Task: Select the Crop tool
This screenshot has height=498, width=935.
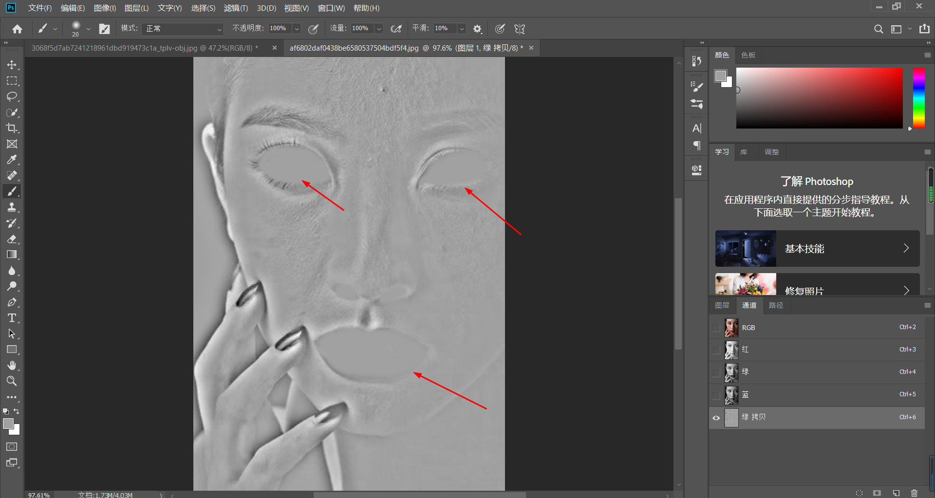Action: click(x=12, y=128)
